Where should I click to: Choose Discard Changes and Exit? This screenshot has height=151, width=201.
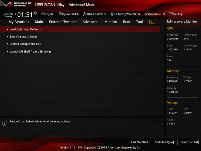click(25, 44)
